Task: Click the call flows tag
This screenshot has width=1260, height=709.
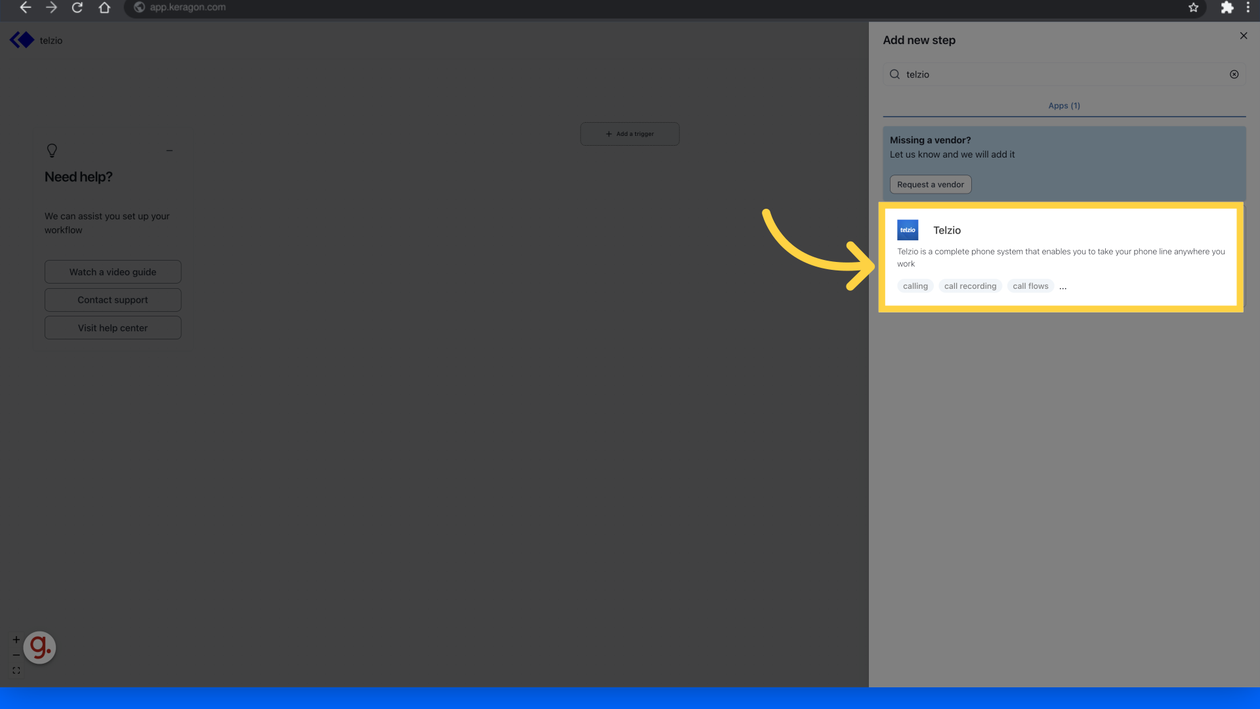Action: click(x=1030, y=286)
